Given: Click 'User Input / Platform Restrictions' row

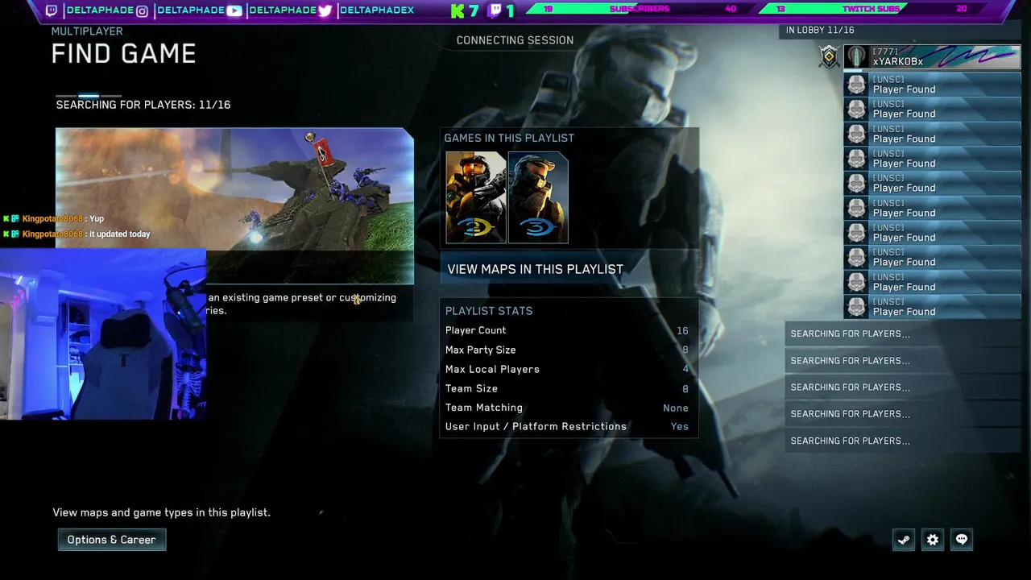Looking at the screenshot, I should 567,426.
